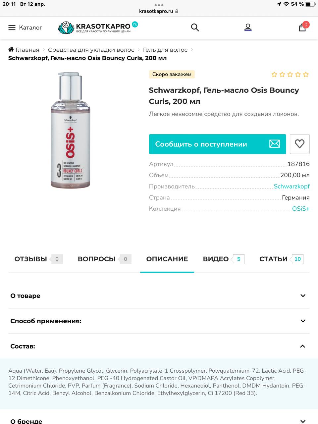Screen dimensions: 318x424
Task: Open the Каталог hamburger menu
Action: pyautogui.click(x=25, y=27)
